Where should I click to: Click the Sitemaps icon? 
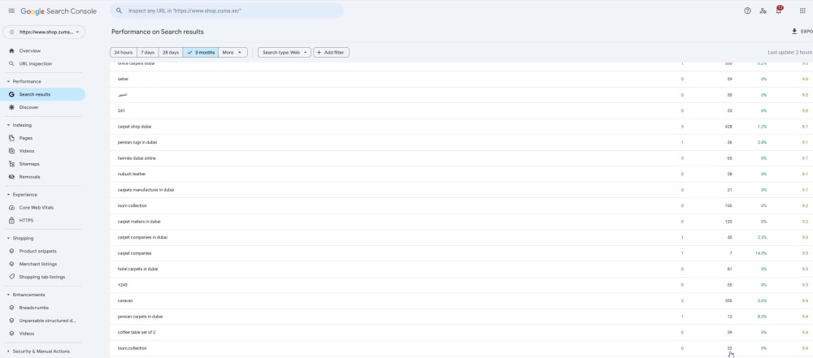(11, 164)
